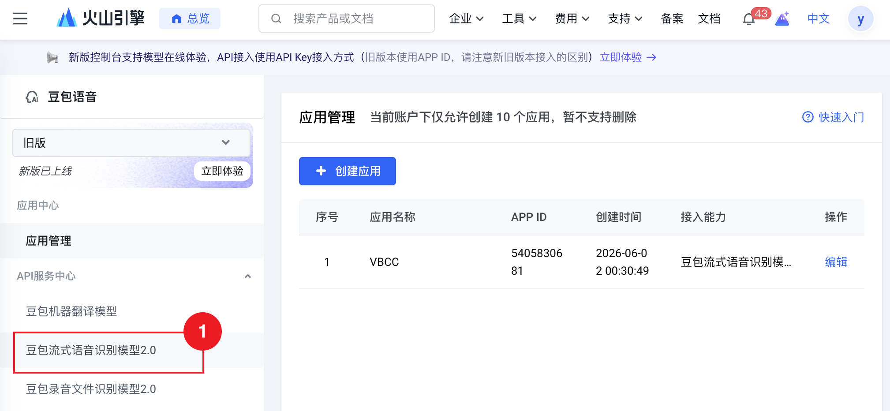Viewport: 890px width, 411px height.
Task: Open 豆包录音文件识别模型2.0 in sidebar
Action: (91, 389)
